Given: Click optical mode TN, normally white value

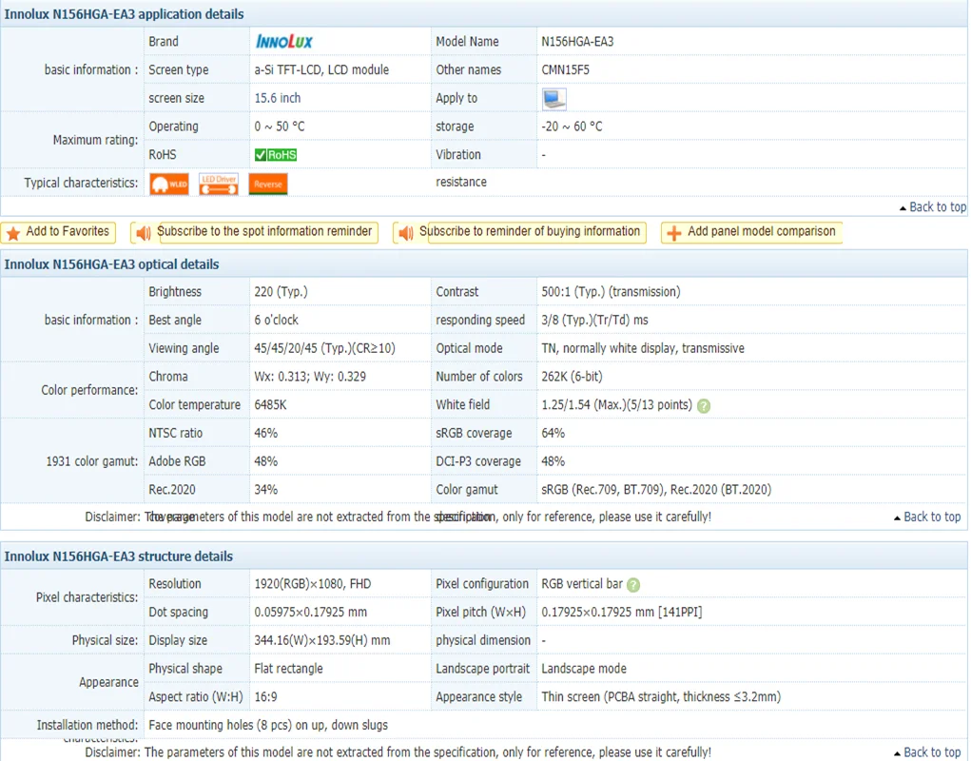Looking at the screenshot, I should coord(643,348).
